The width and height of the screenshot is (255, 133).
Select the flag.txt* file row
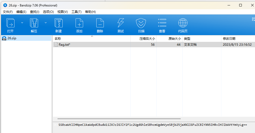tap(154, 45)
